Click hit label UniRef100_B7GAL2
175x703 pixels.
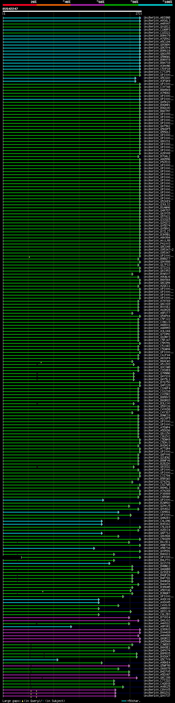point(157,156)
